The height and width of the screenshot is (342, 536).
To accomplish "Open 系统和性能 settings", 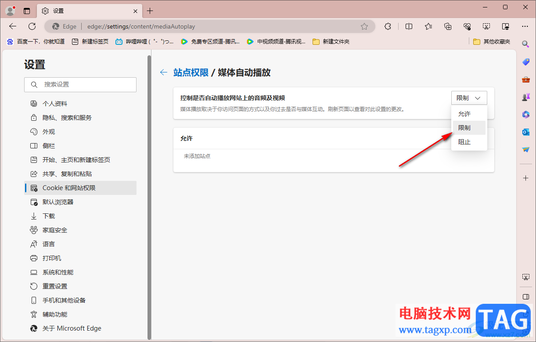I will (80, 272).
